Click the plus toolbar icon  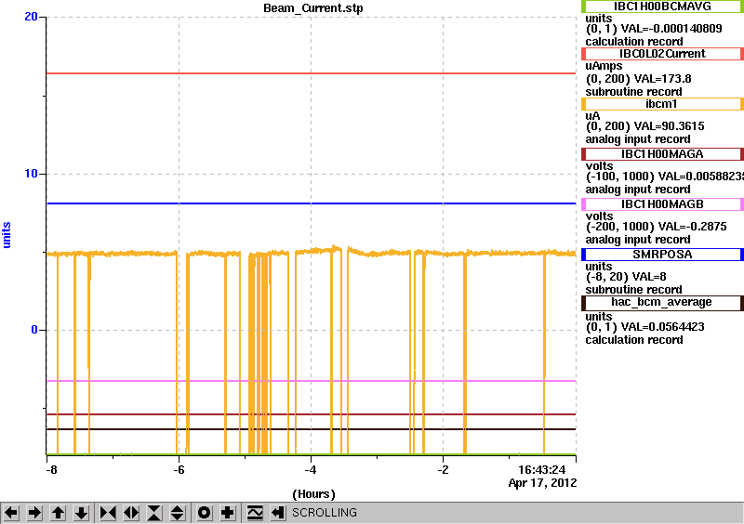click(x=228, y=513)
